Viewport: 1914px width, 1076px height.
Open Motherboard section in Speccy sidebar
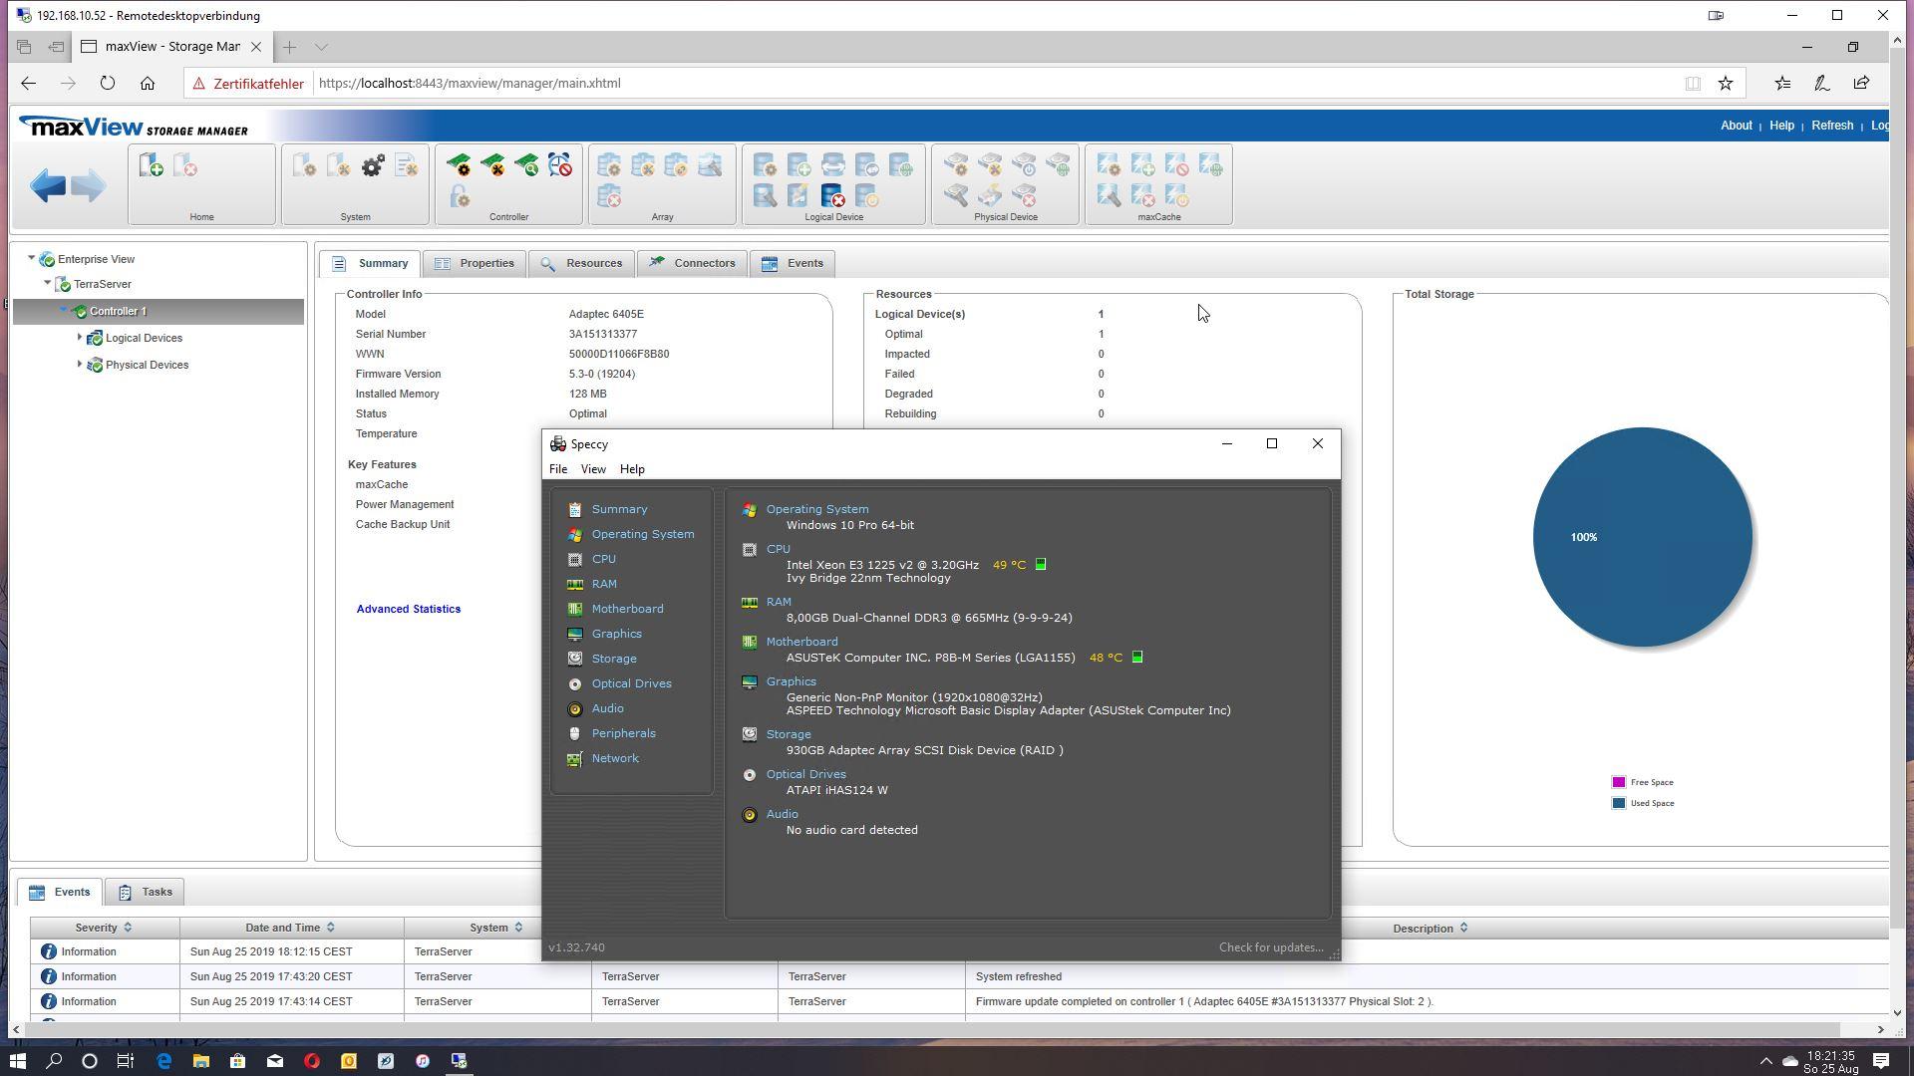click(x=626, y=609)
